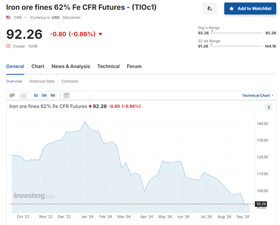
Task: Click the clock icon beside Closed
Action: tap(8, 46)
